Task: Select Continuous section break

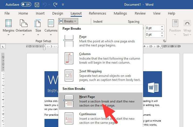Action: point(101,118)
